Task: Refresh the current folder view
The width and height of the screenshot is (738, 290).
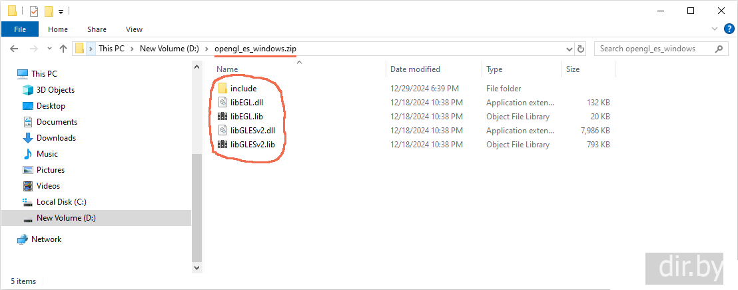Action: pos(581,49)
